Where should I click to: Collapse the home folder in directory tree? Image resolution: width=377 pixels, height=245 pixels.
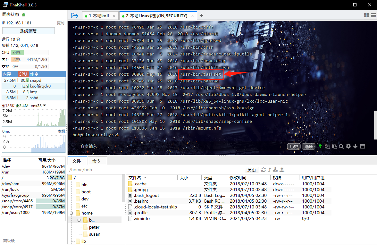tap(71, 213)
